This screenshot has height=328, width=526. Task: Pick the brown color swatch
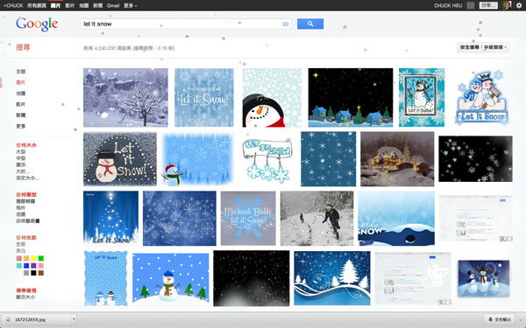[x=41, y=273]
